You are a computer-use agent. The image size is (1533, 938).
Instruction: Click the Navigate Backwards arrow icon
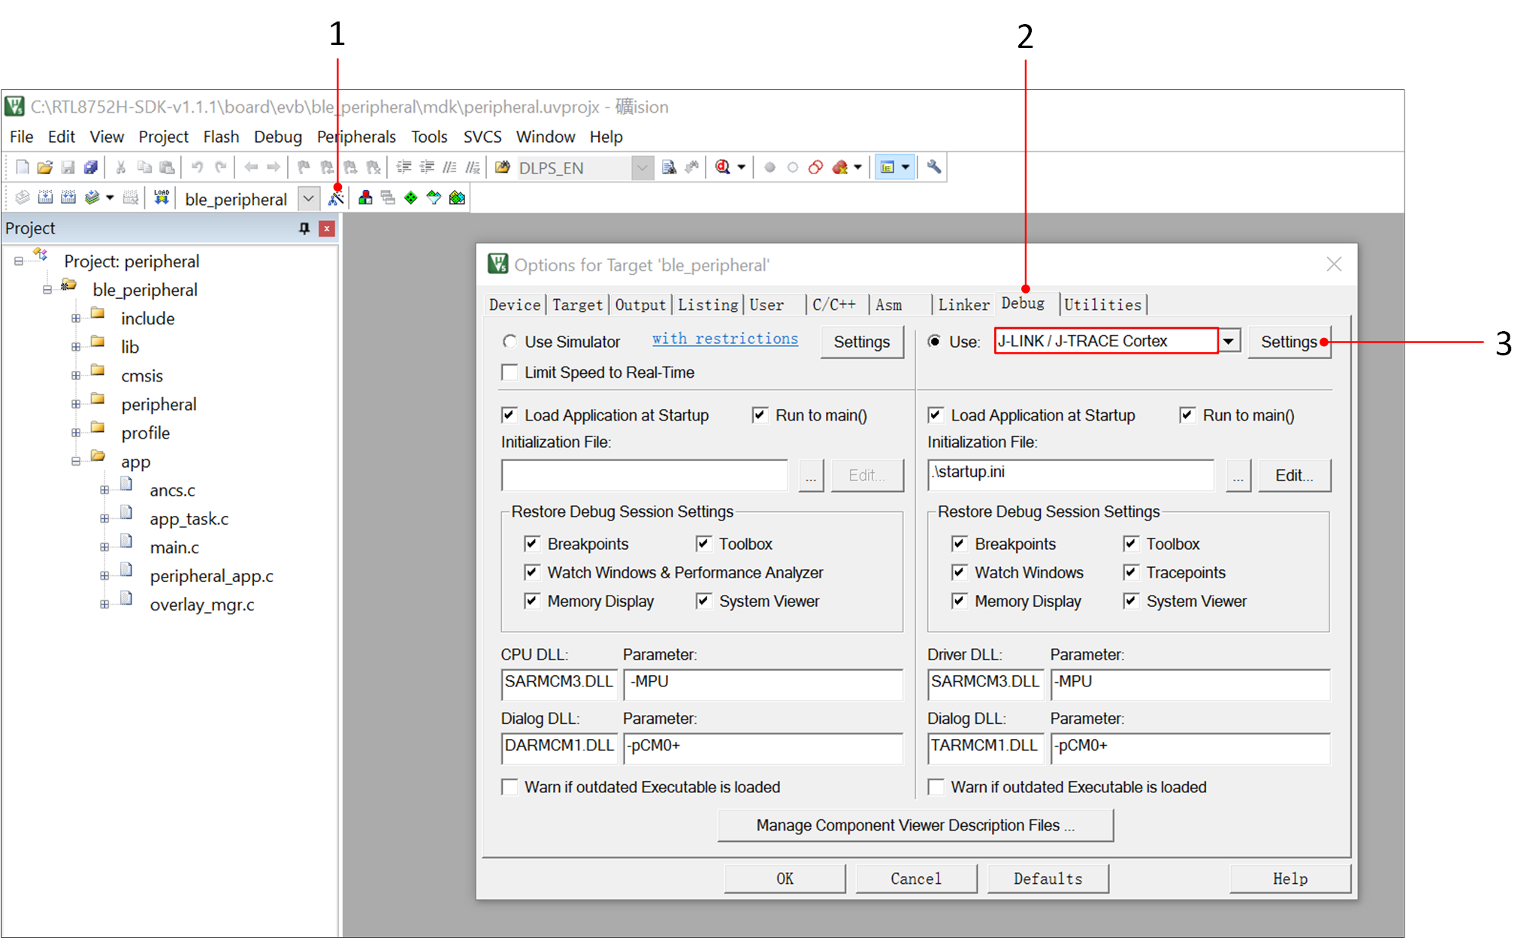tap(251, 167)
